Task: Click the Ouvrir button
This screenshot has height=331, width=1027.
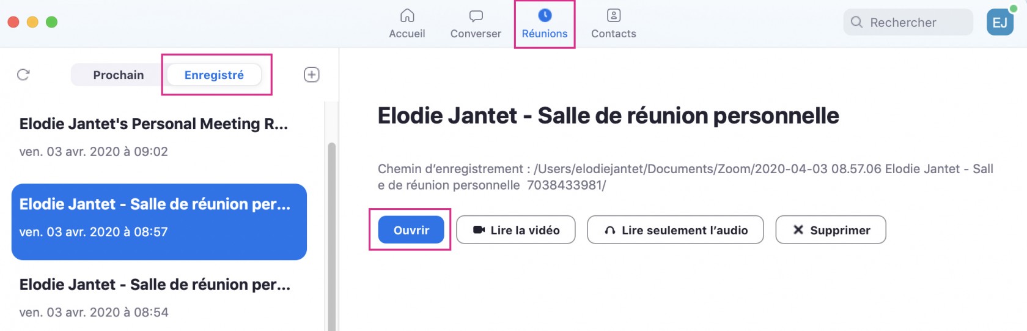Action: click(x=411, y=230)
